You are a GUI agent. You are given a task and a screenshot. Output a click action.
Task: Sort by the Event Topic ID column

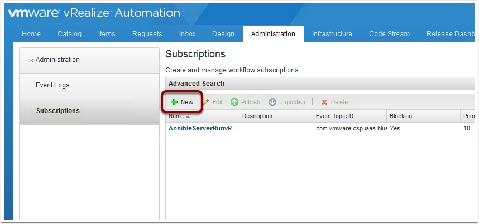(350, 116)
